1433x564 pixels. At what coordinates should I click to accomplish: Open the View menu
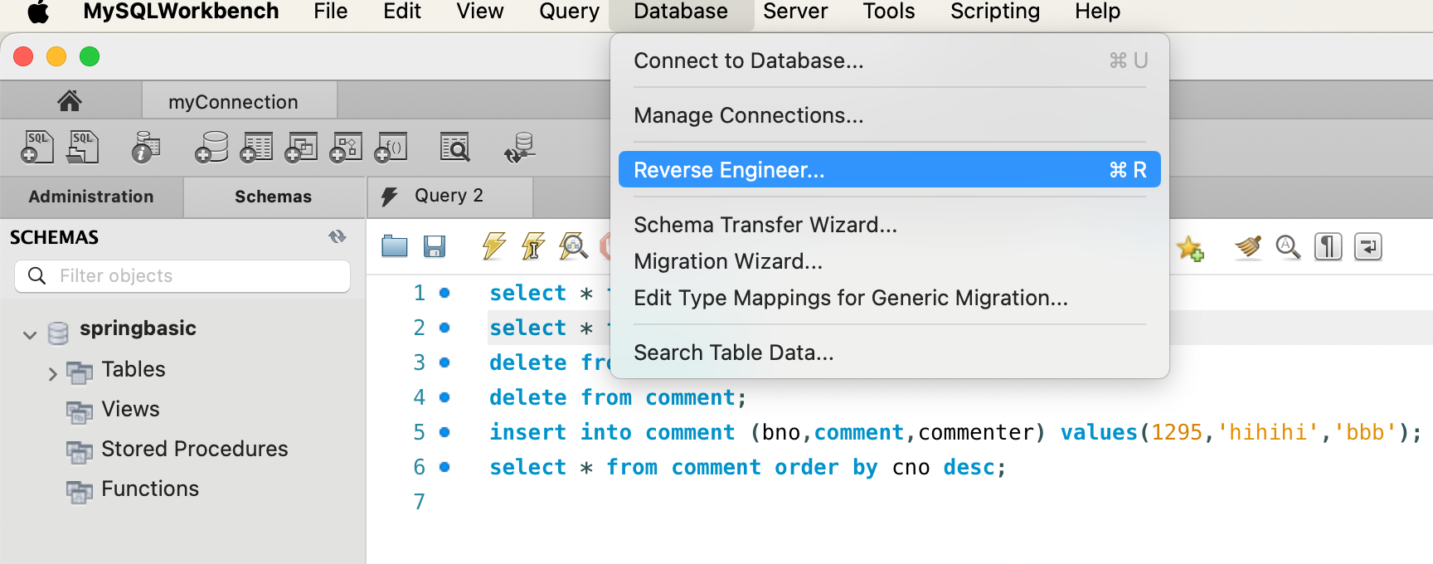[x=480, y=12]
